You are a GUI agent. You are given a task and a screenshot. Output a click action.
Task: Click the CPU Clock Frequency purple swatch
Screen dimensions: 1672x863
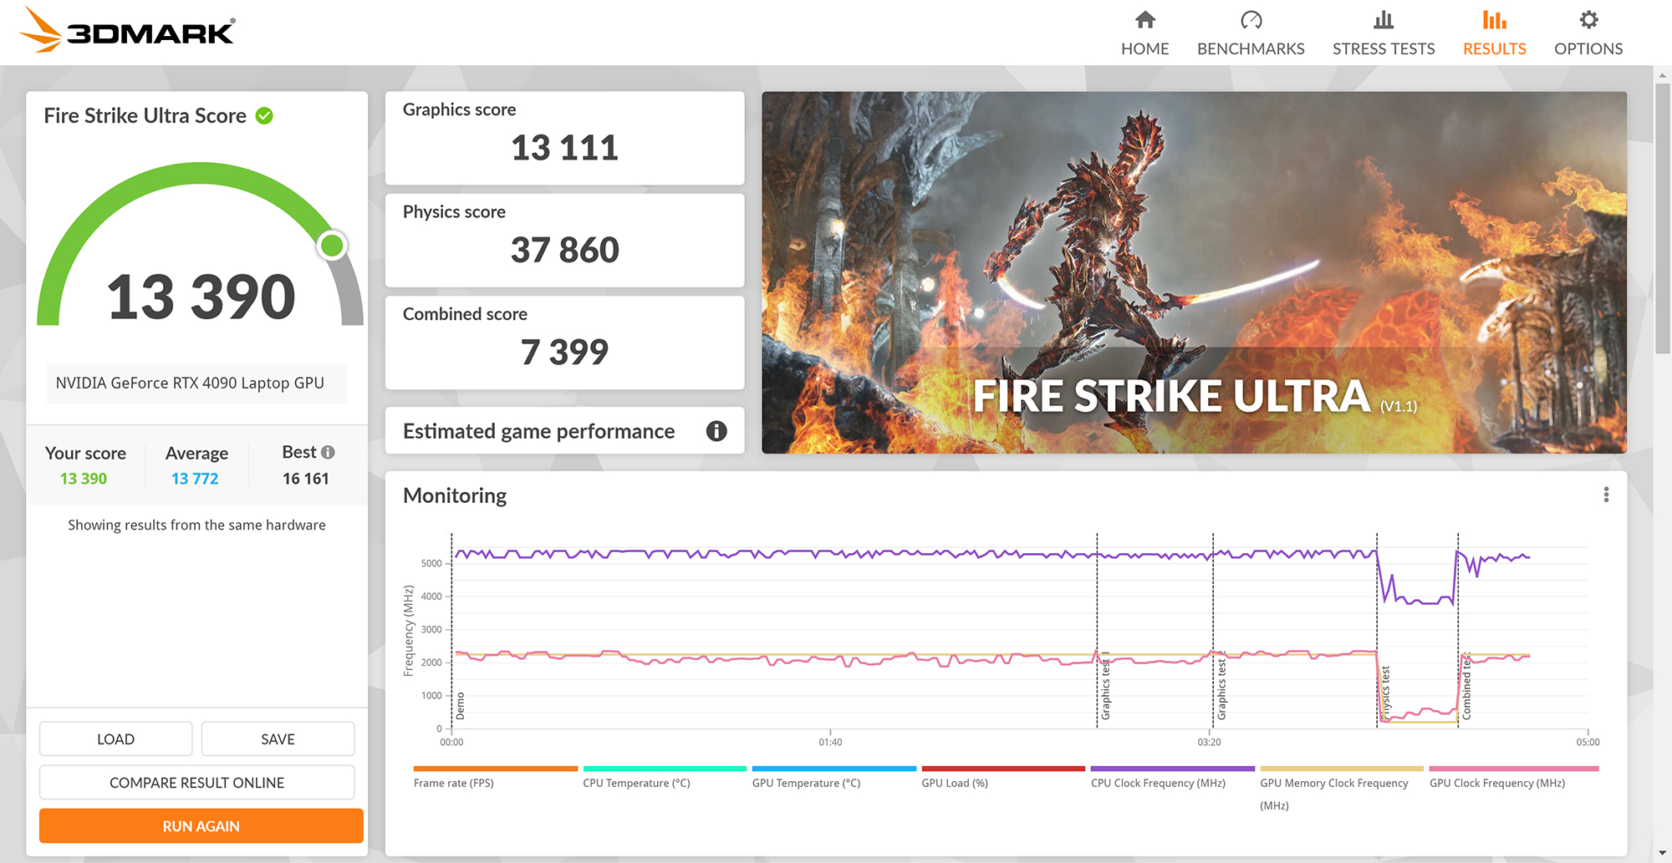click(1172, 769)
